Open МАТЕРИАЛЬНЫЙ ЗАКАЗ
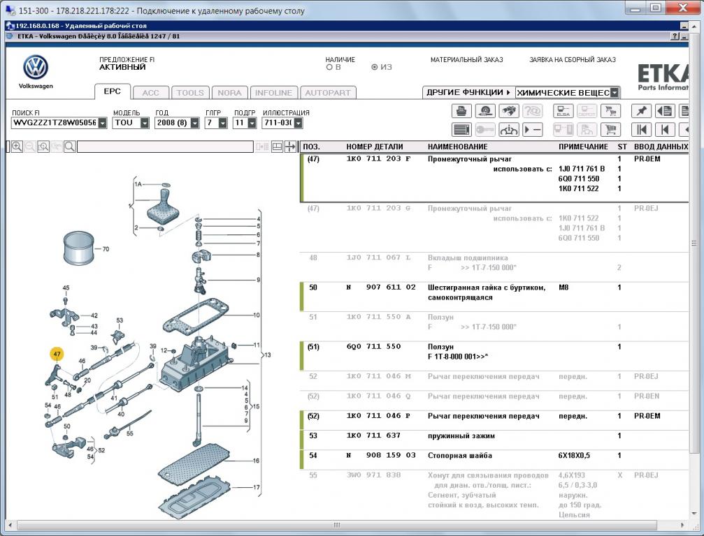704x536 pixels. click(466, 59)
